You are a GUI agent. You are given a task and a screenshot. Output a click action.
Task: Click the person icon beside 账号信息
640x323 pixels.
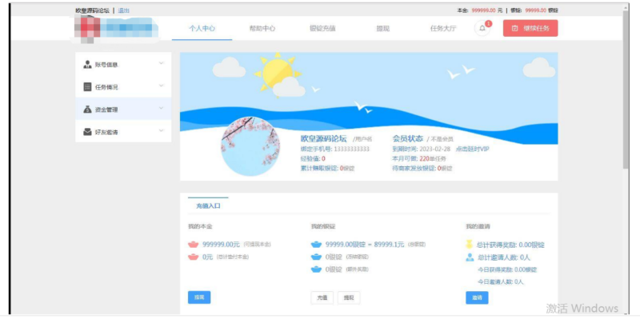(x=87, y=65)
